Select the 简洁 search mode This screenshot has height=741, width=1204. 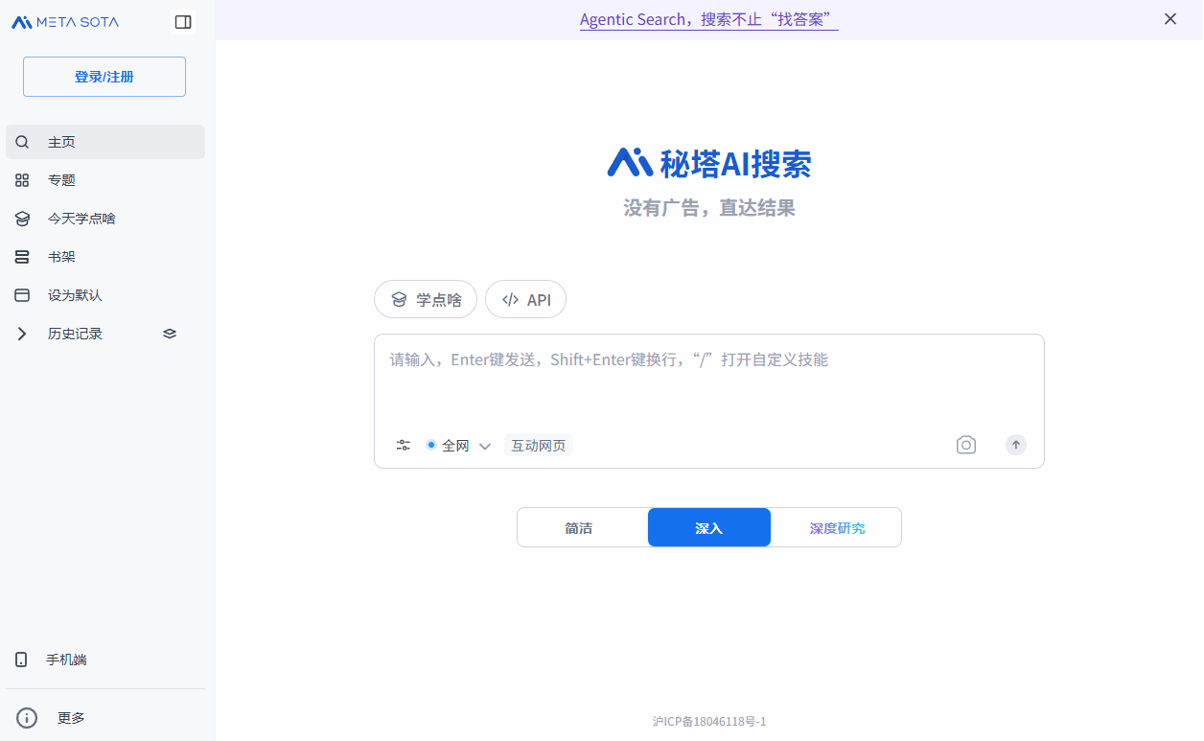tap(579, 528)
